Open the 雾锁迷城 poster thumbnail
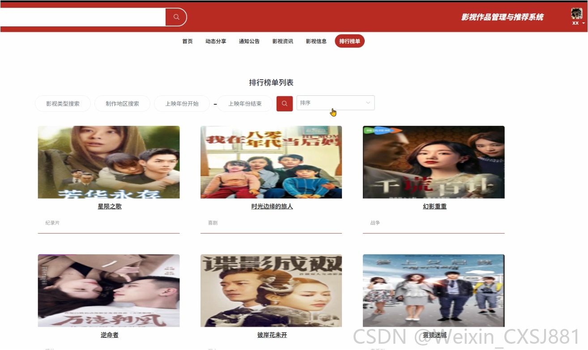The image size is (588, 350). tap(434, 290)
